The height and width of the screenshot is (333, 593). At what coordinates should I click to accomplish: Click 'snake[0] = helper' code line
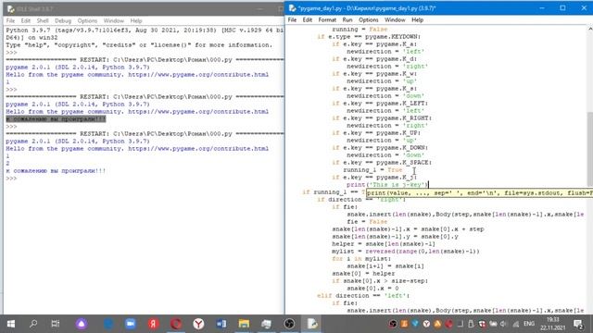(x=363, y=274)
